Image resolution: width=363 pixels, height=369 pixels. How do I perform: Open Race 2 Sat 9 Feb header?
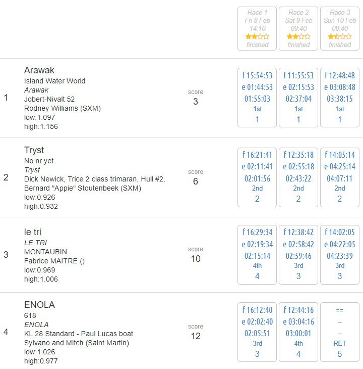point(298,28)
